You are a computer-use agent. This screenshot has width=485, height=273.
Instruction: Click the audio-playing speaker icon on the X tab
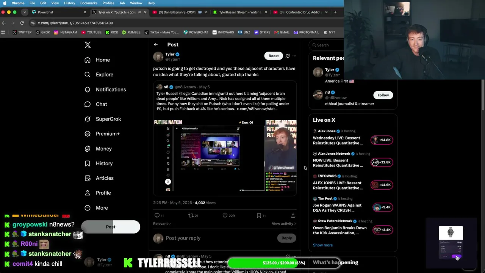(x=139, y=12)
